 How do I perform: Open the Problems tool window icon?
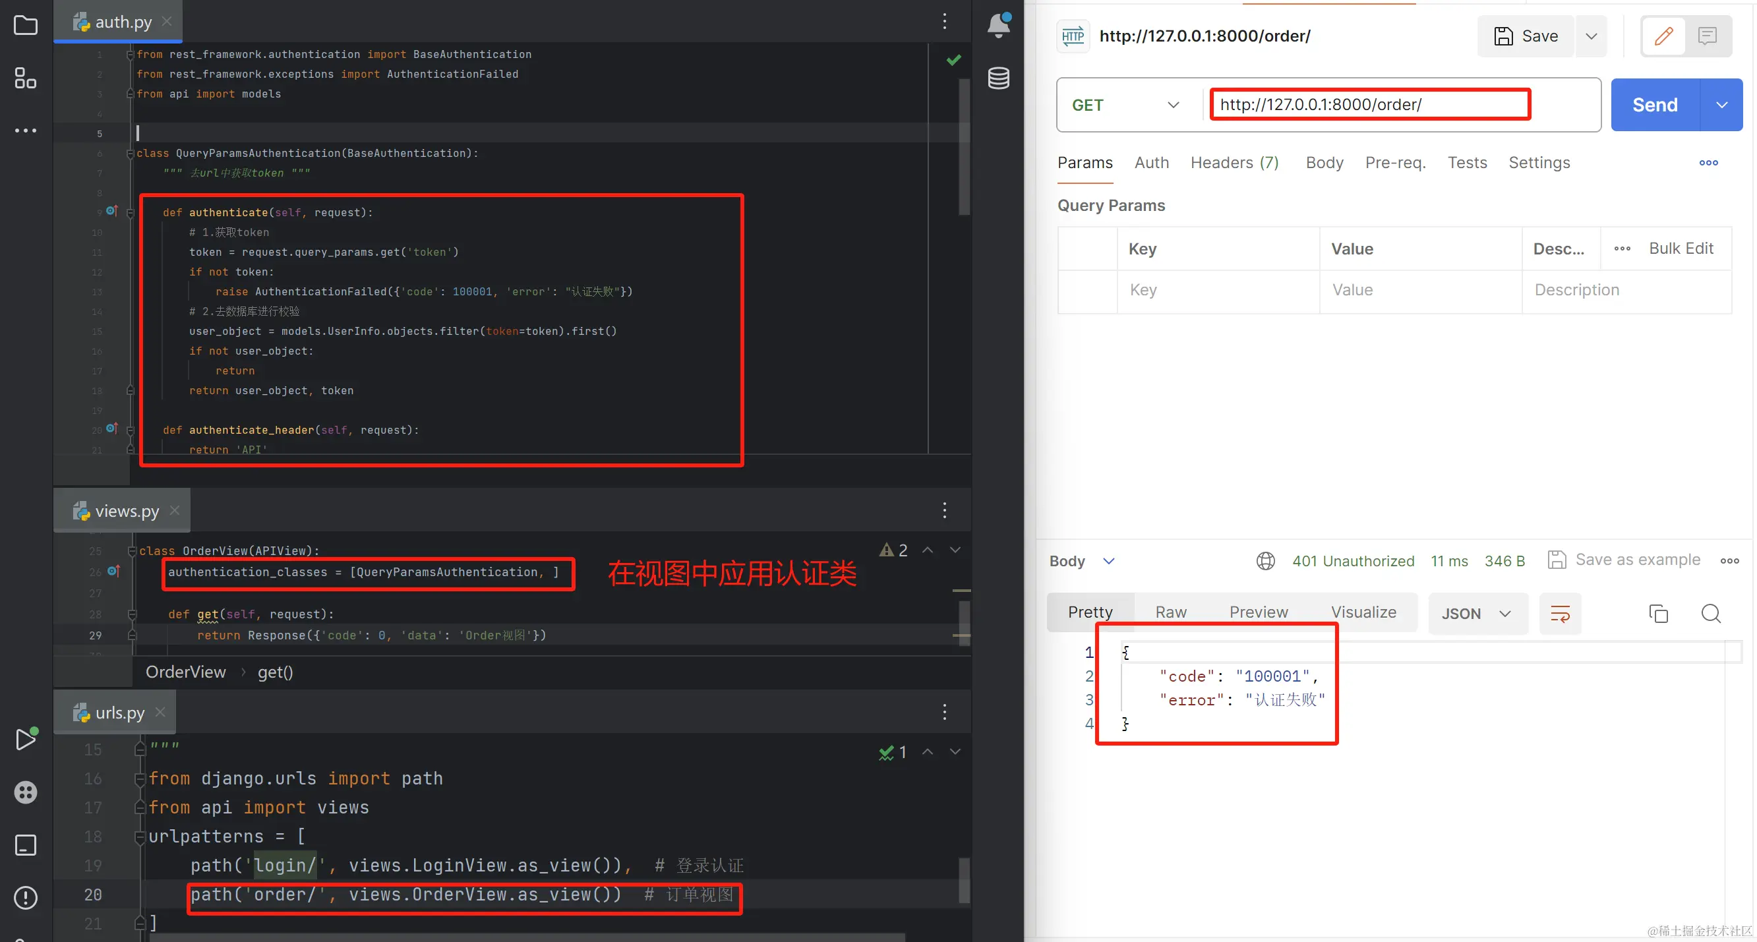pyautogui.click(x=25, y=898)
